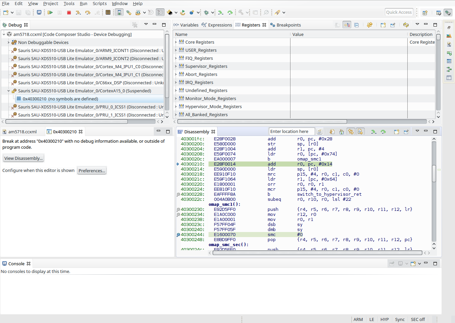This screenshot has width=455, height=323.
Task: Click the green Resume debug button
Action: click(x=50, y=12)
